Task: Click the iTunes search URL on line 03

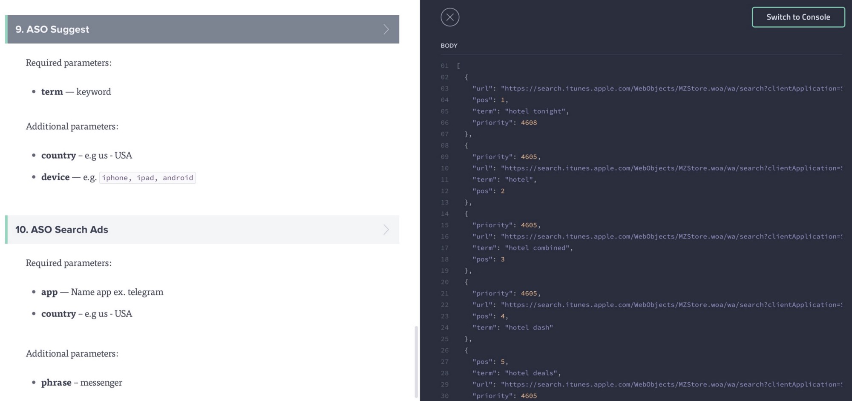Action: click(x=671, y=88)
